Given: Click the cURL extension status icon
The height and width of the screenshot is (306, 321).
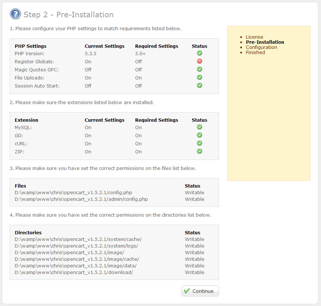Looking at the screenshot, I should (x=200, y=143).
